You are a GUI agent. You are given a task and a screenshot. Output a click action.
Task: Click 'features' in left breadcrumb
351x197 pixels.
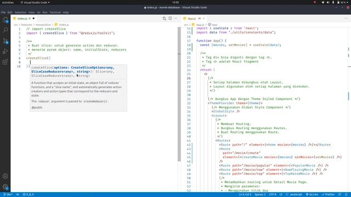point(27,25)
